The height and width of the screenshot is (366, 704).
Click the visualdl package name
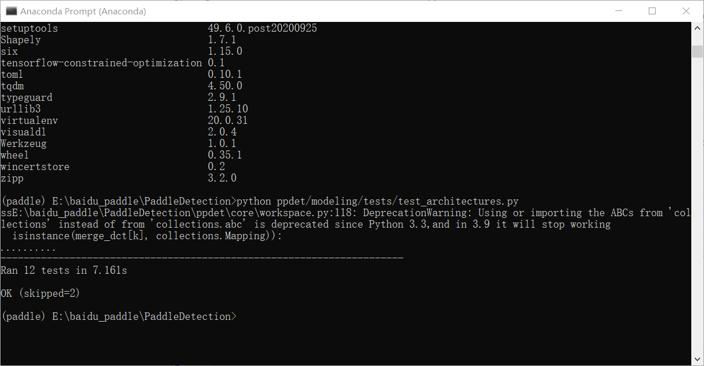tap(24, 132)
